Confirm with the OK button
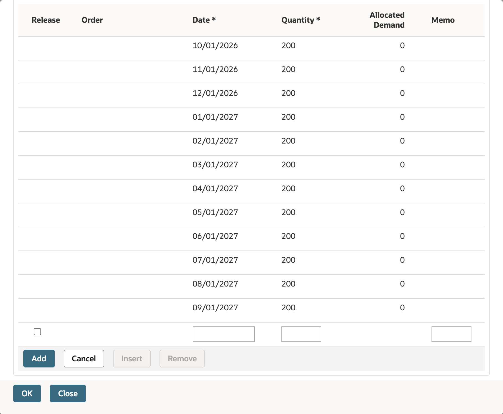 pos(27,393)
